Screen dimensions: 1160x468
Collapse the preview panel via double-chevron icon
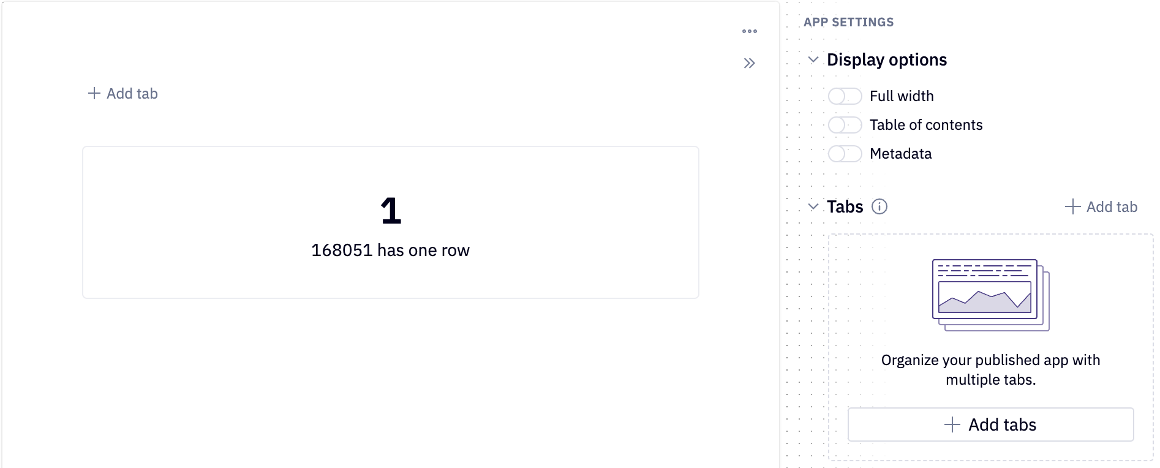[750, 62]
